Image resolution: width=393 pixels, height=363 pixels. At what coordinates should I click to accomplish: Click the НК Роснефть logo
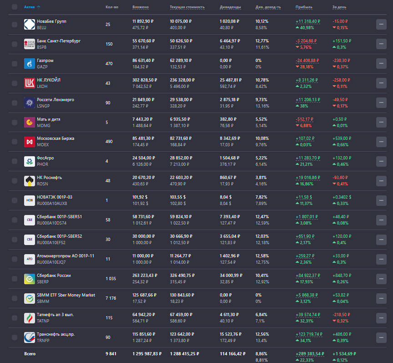click(x=30, y=181)
